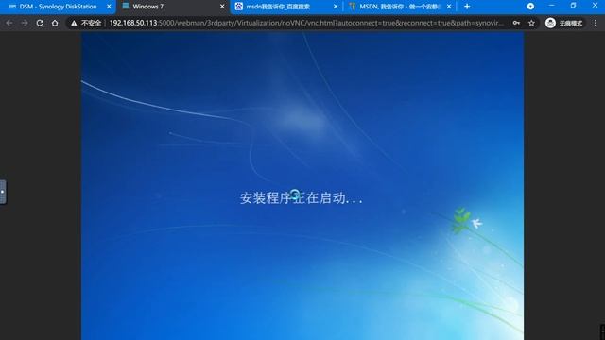Reload the current page
The height and width of the screenshot is (340, 605).
(40, 23)
